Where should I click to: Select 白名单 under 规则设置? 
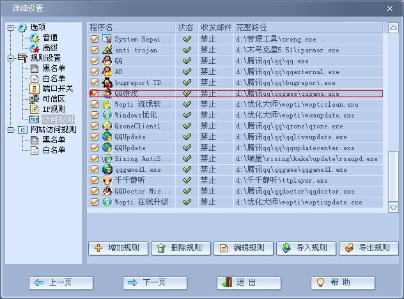coord(54,79)
